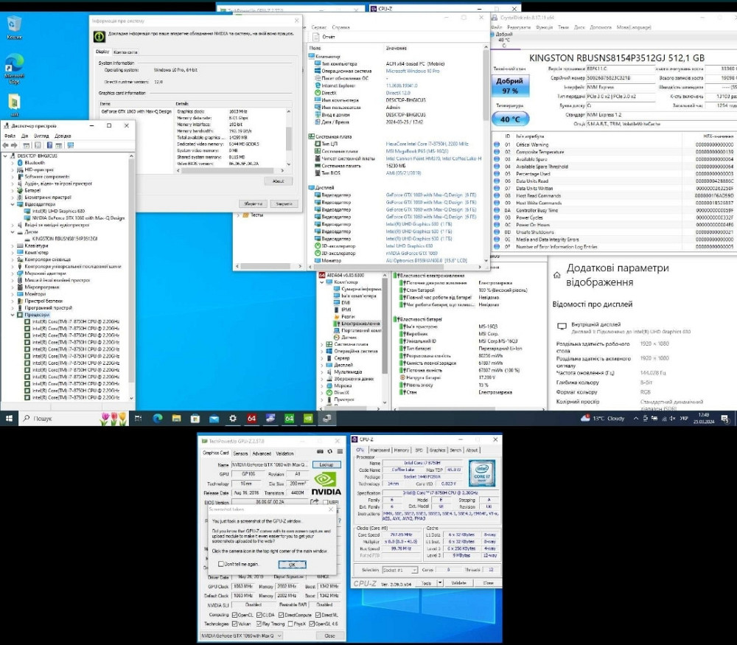This screenshot has height=645, width=737.
Task: Click the Windows Start button
Action: (x=10, y=418)
